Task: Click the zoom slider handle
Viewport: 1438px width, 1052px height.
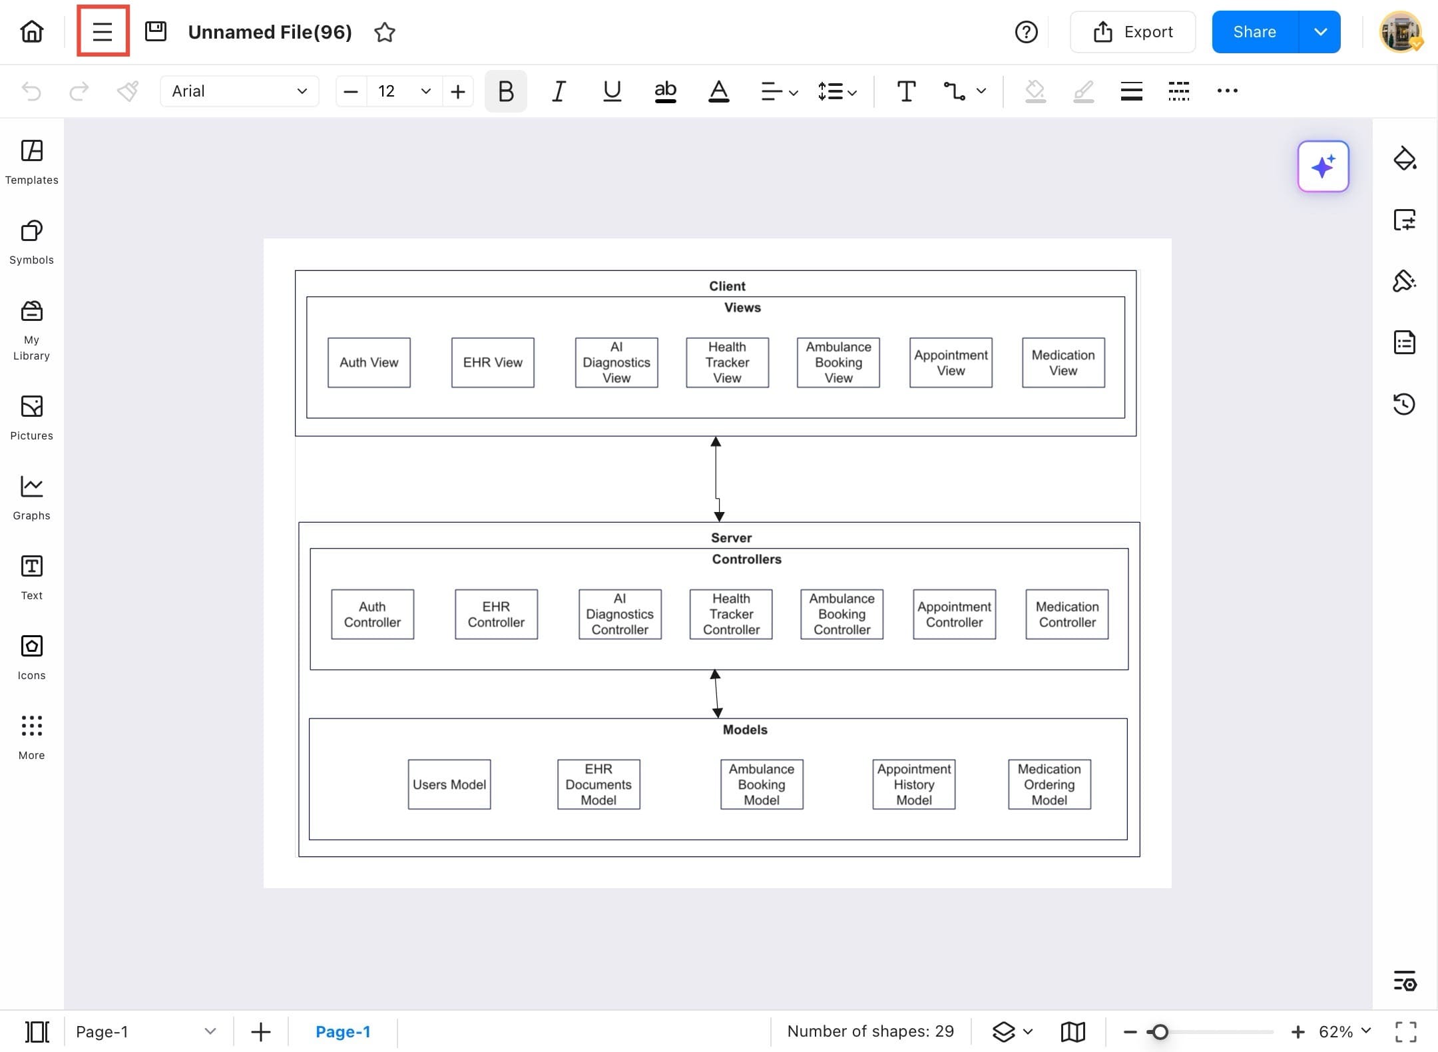Action: tap(1160, 1031)
